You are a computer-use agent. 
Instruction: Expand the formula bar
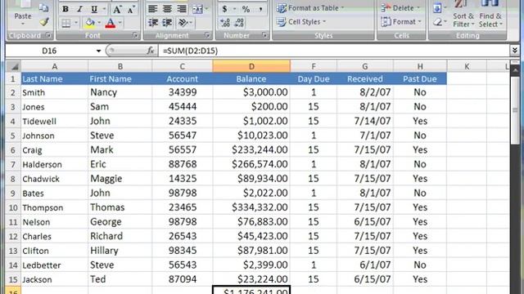(x=515, y=51)
